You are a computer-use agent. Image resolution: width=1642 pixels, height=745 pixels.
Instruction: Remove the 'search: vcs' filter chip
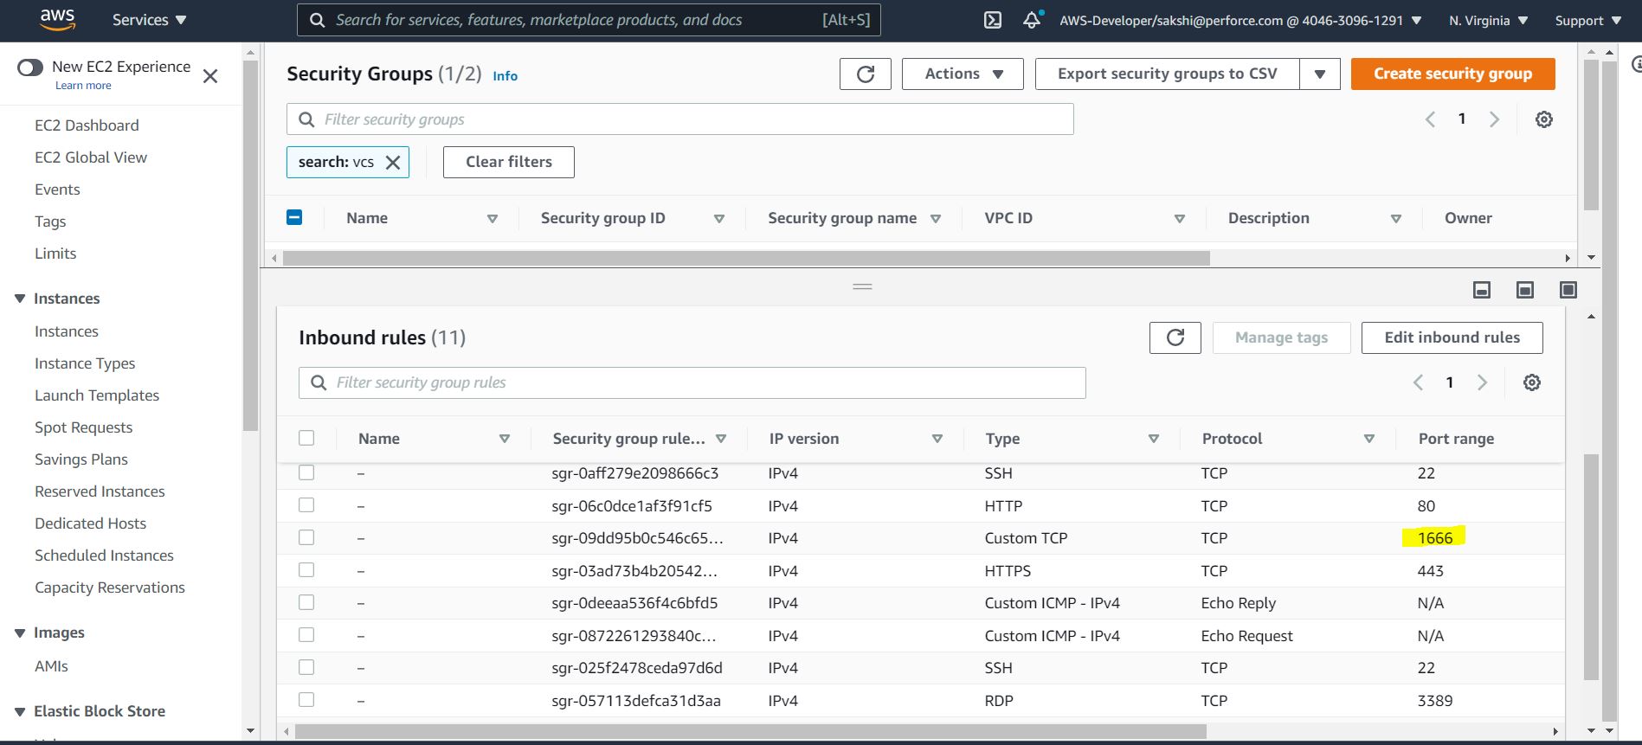(393, 163)
